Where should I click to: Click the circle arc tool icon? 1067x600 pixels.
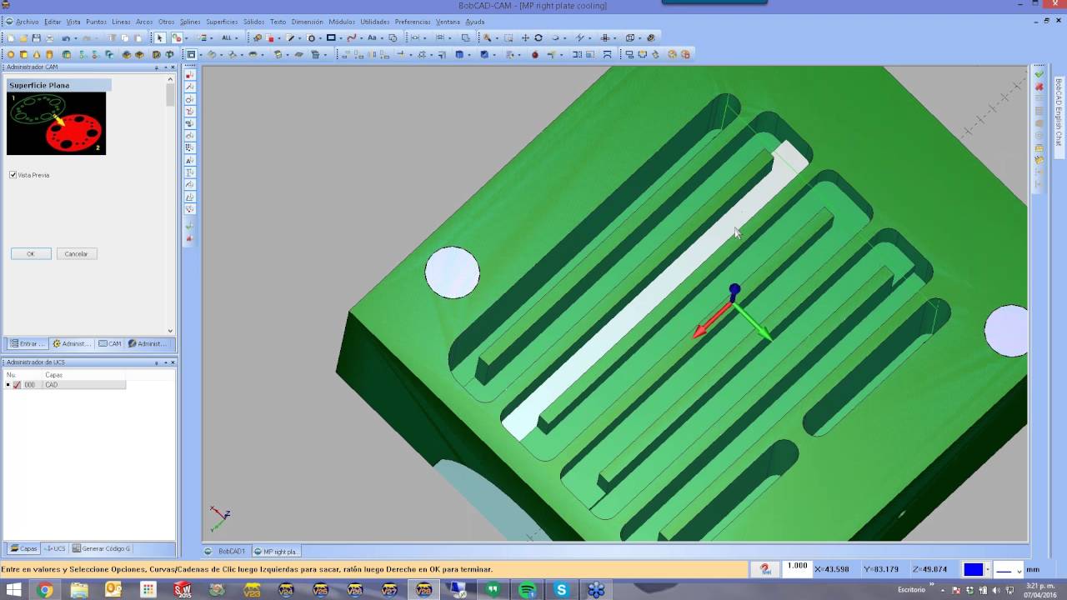coord(311,38)
